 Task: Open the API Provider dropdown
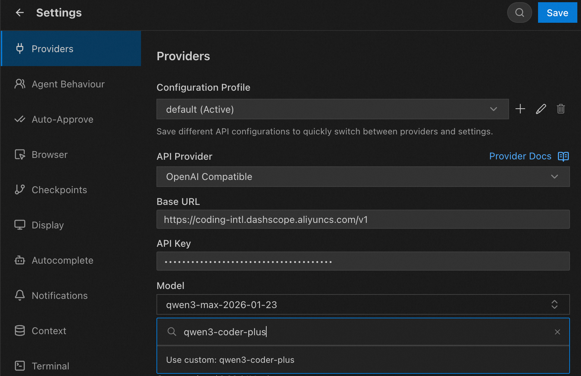pyautogui.click(x=363, y=177)
